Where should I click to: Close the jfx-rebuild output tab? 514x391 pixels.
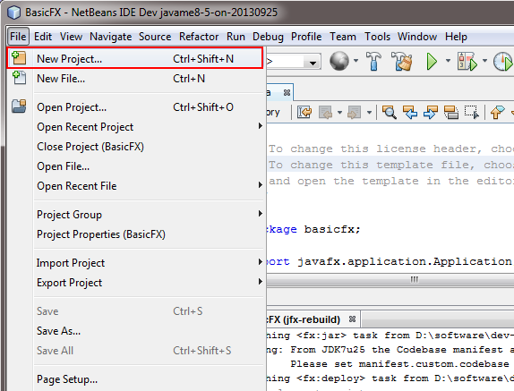click(352, 319)
